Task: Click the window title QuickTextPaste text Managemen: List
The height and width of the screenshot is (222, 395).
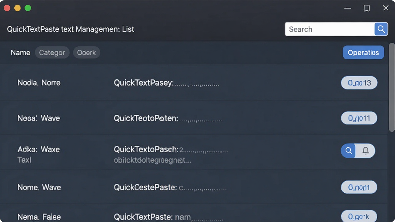Action: tap(71, 29)
